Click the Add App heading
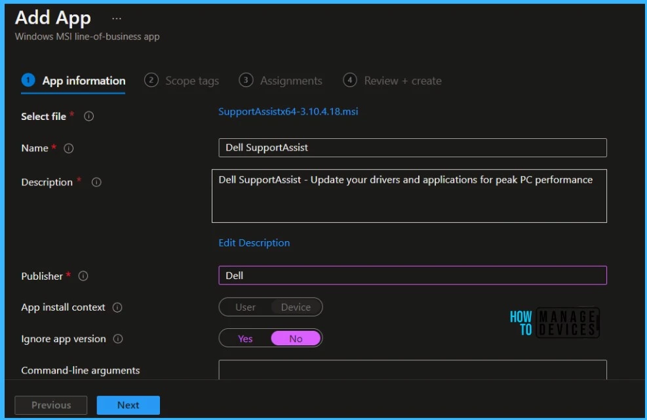Image resolution: width=647 pixels, height=420 pixels. tap(53, 18)
